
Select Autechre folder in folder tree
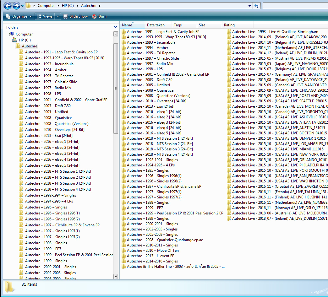point(30,46)
